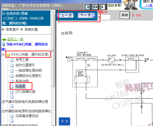Open the 专用工具 page
The width and height of the screenshot is (153, 126).
point(22,60)
